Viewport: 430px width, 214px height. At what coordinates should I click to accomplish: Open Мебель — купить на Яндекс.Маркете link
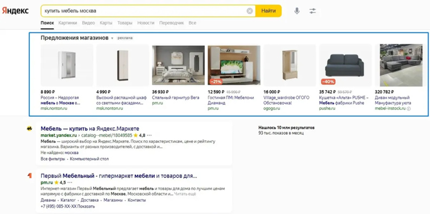(90, 129)
